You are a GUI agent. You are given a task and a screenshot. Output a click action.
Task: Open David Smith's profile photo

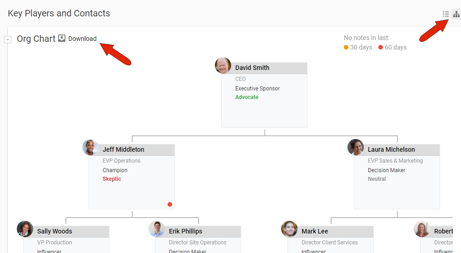(x=223, y=65)
